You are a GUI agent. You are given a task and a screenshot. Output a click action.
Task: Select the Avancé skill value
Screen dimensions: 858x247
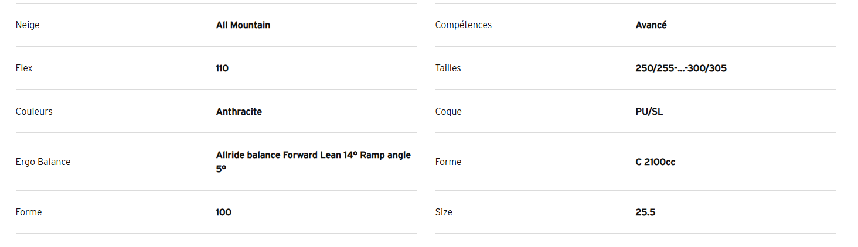(x=651, y=25)
